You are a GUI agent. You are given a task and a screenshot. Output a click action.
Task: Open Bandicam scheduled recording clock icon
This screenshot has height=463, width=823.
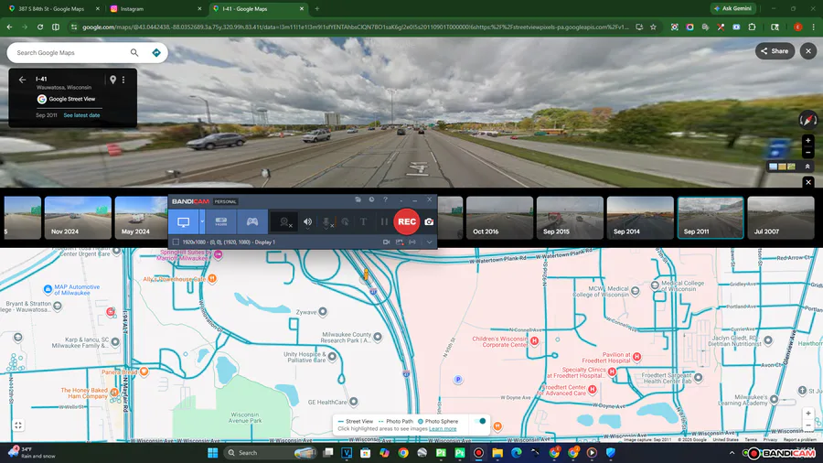[371, 199]
